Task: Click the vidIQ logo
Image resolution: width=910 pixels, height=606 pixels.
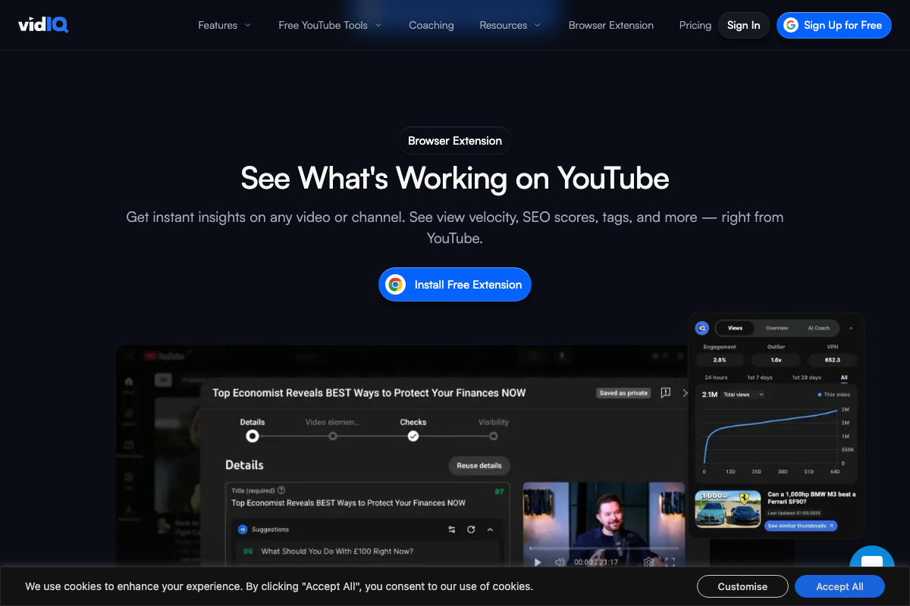Action: coord(43,25)
